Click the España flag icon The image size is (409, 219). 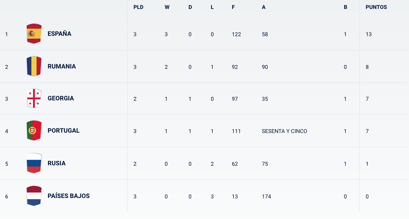tap(34, 33)
